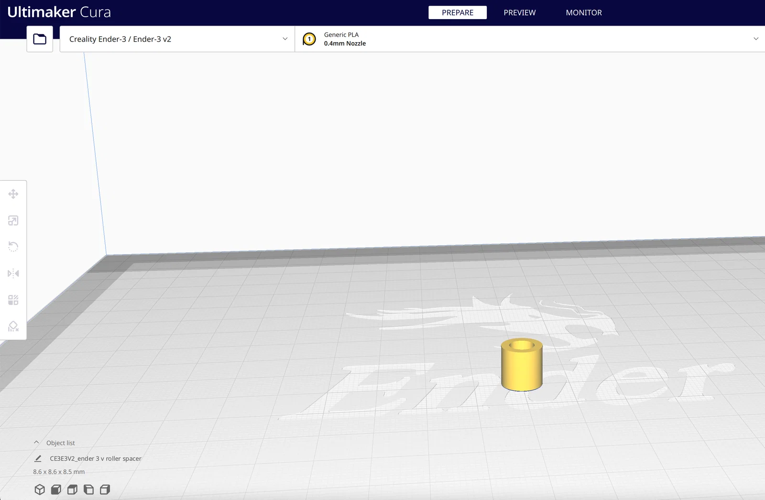The height and width of the screenshot is (500, 765).
Task: Select the Move tool
Action: [13, 194]
